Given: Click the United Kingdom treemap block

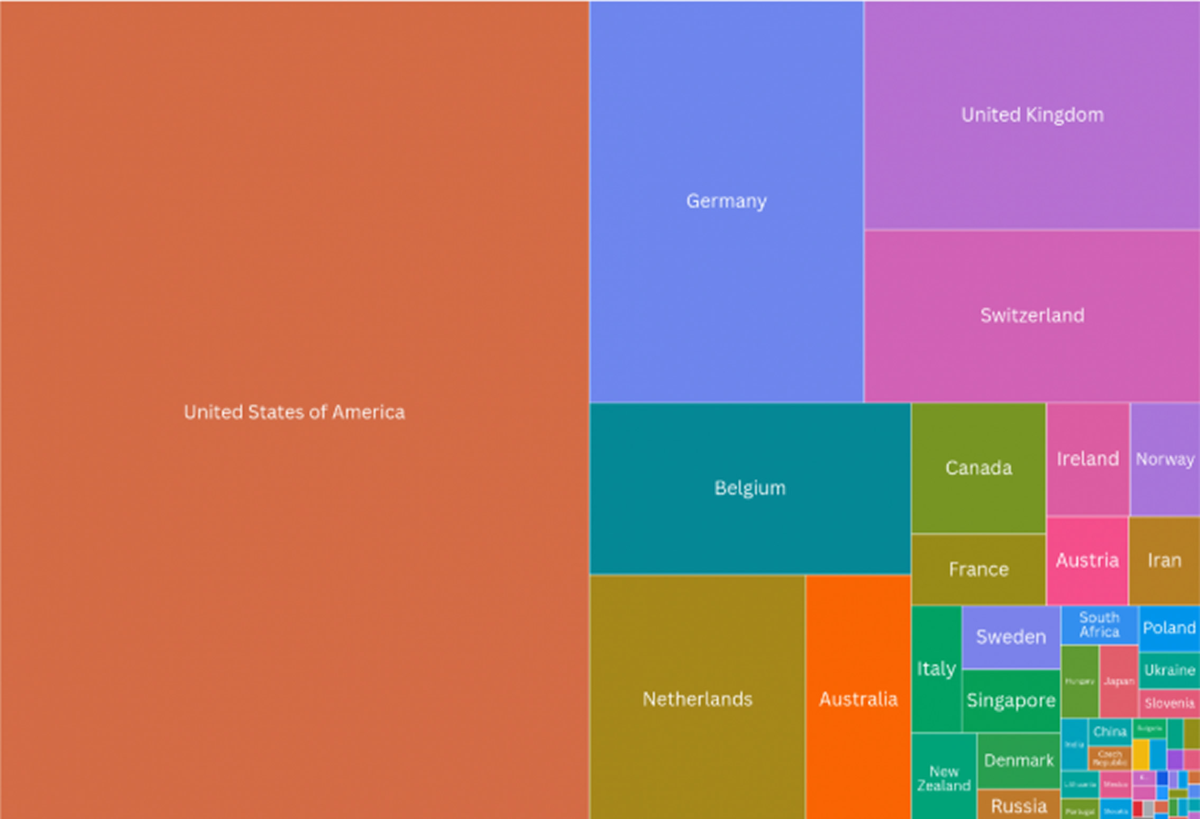Looking at the screenshot, I should coord(1032,115).
